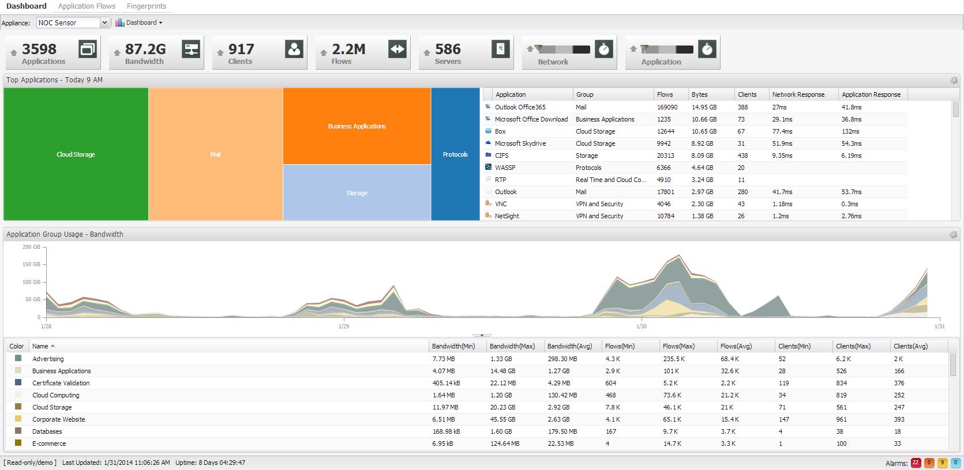Sort by the Bytes column header
The height and width of the screenshot is (470, 964).
click(x=699, y=94)
